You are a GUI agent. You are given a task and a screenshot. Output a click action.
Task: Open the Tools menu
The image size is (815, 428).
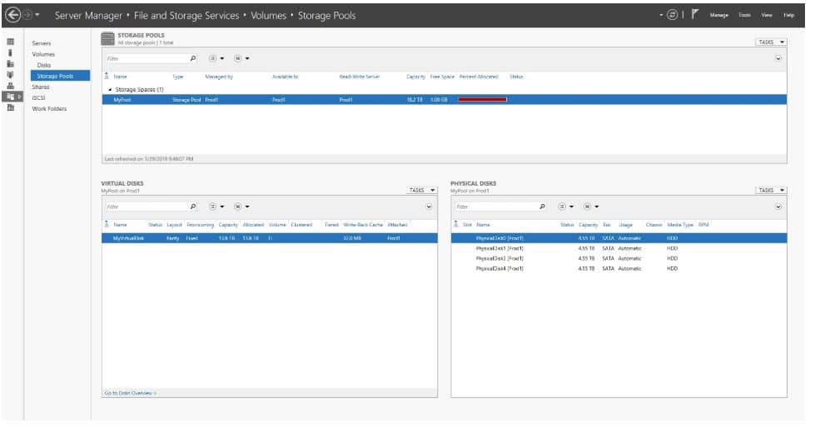tap(744, 16)
